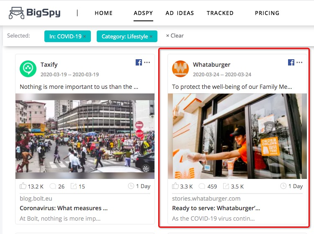Viewport: 314px width, 234px height.
Task: Click the comment icon on Whataburger ad
Action: [202, 186]
